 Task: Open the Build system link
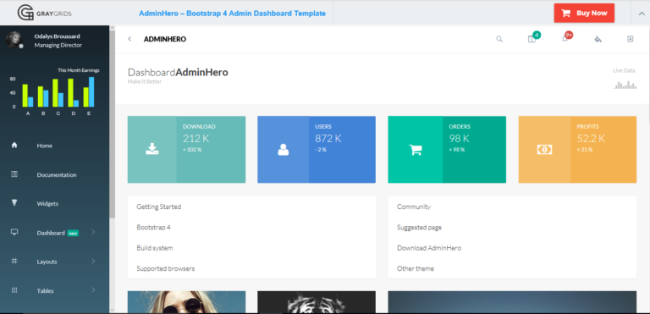click(x=155, y=248)
